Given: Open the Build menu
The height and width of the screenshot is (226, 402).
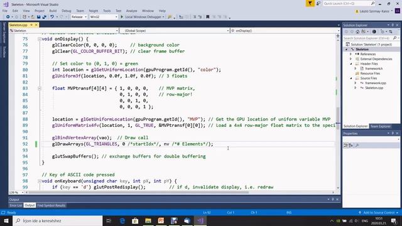Looking at the screenshot, I should click(53, 11).
